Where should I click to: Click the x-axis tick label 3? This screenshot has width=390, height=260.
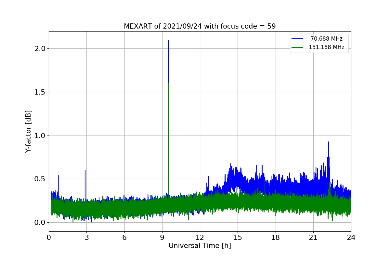point(86,238)
